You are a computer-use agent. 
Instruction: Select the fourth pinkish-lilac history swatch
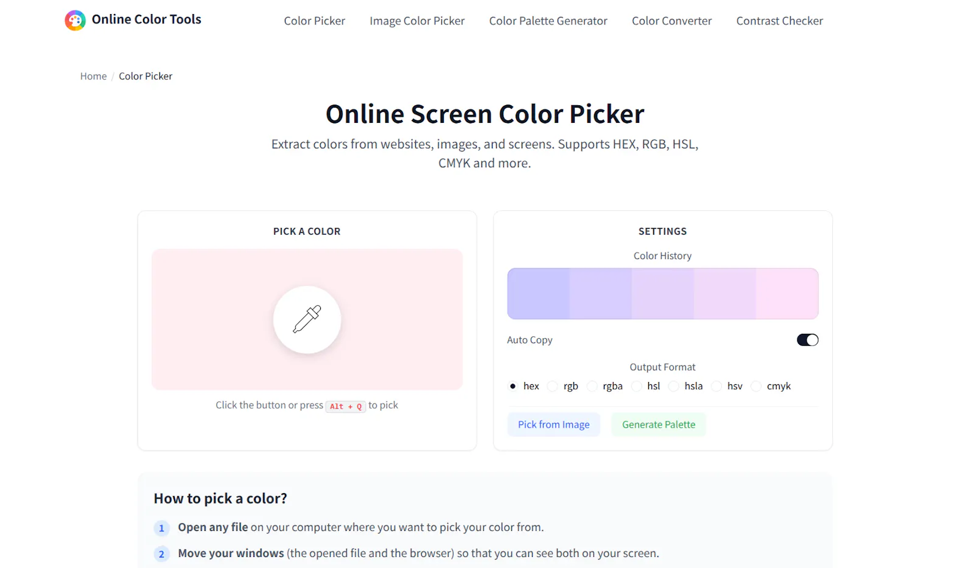[725, 294]
